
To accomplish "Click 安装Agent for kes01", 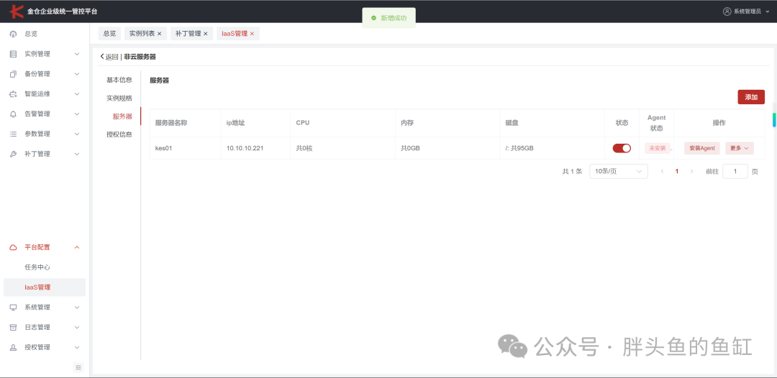I will pos(702,148).
